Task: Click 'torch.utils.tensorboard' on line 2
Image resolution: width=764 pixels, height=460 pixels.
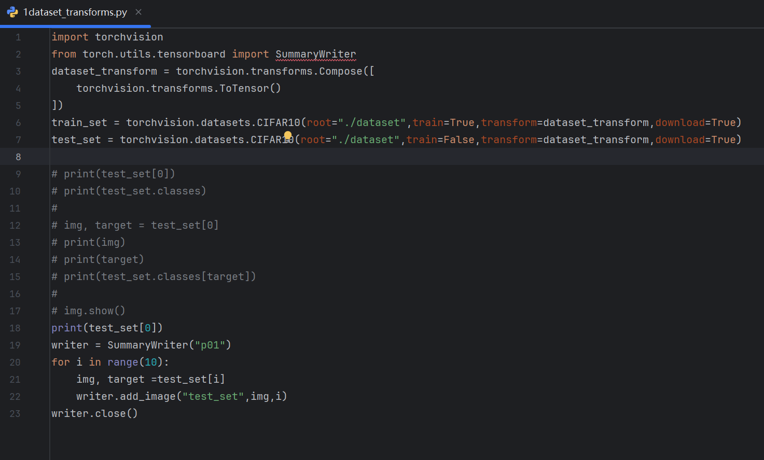Action: [x=154, y=54]
